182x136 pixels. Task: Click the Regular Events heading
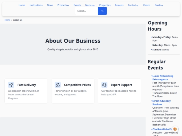157,65
